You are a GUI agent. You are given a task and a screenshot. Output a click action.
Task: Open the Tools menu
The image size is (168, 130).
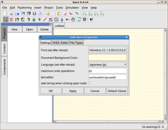59,8
